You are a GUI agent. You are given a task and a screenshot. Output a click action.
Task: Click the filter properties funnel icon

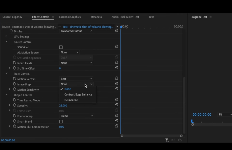[167, 140]
